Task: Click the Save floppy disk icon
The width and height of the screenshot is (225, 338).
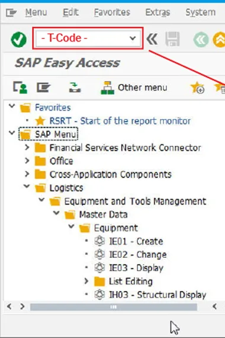Action: pos(172,39)
